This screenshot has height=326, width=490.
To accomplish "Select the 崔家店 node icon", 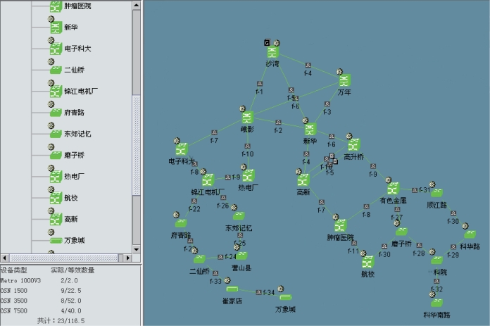I will 232,289.
